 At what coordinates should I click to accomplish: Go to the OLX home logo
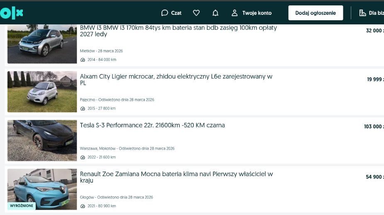pos(12,13)
